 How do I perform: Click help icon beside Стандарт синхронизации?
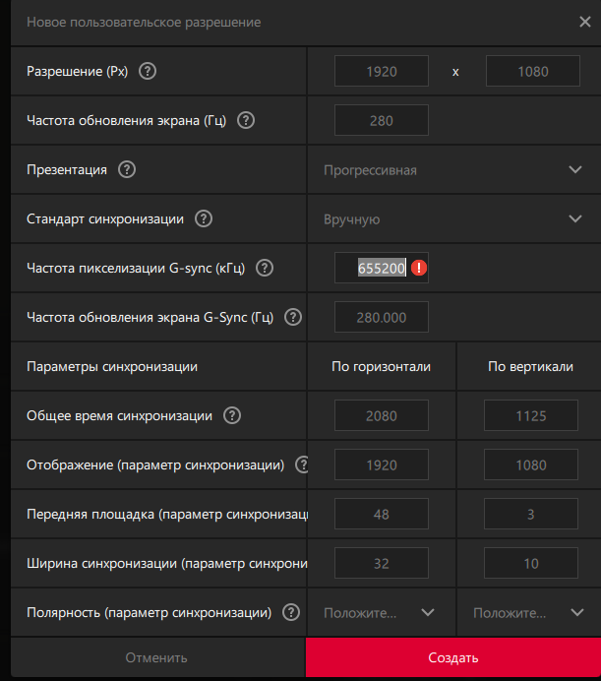click(x=204, y=218)
